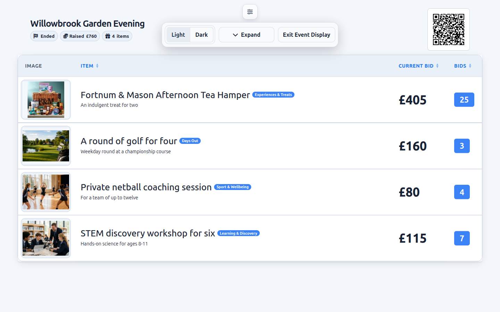Click the Learning & Discovery category tag

coord(239,233)
